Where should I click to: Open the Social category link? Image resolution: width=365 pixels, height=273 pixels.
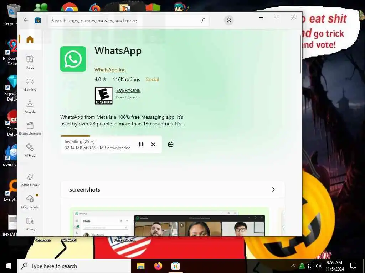[152, 79]
